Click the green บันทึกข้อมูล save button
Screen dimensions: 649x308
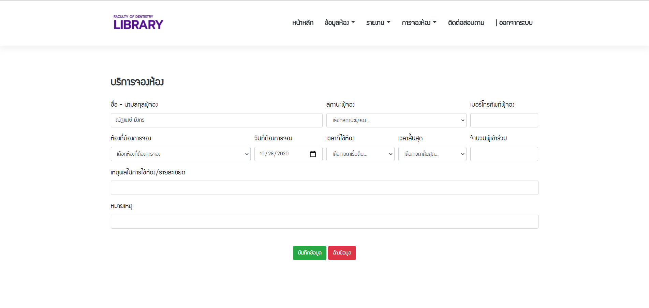(310, 253)
